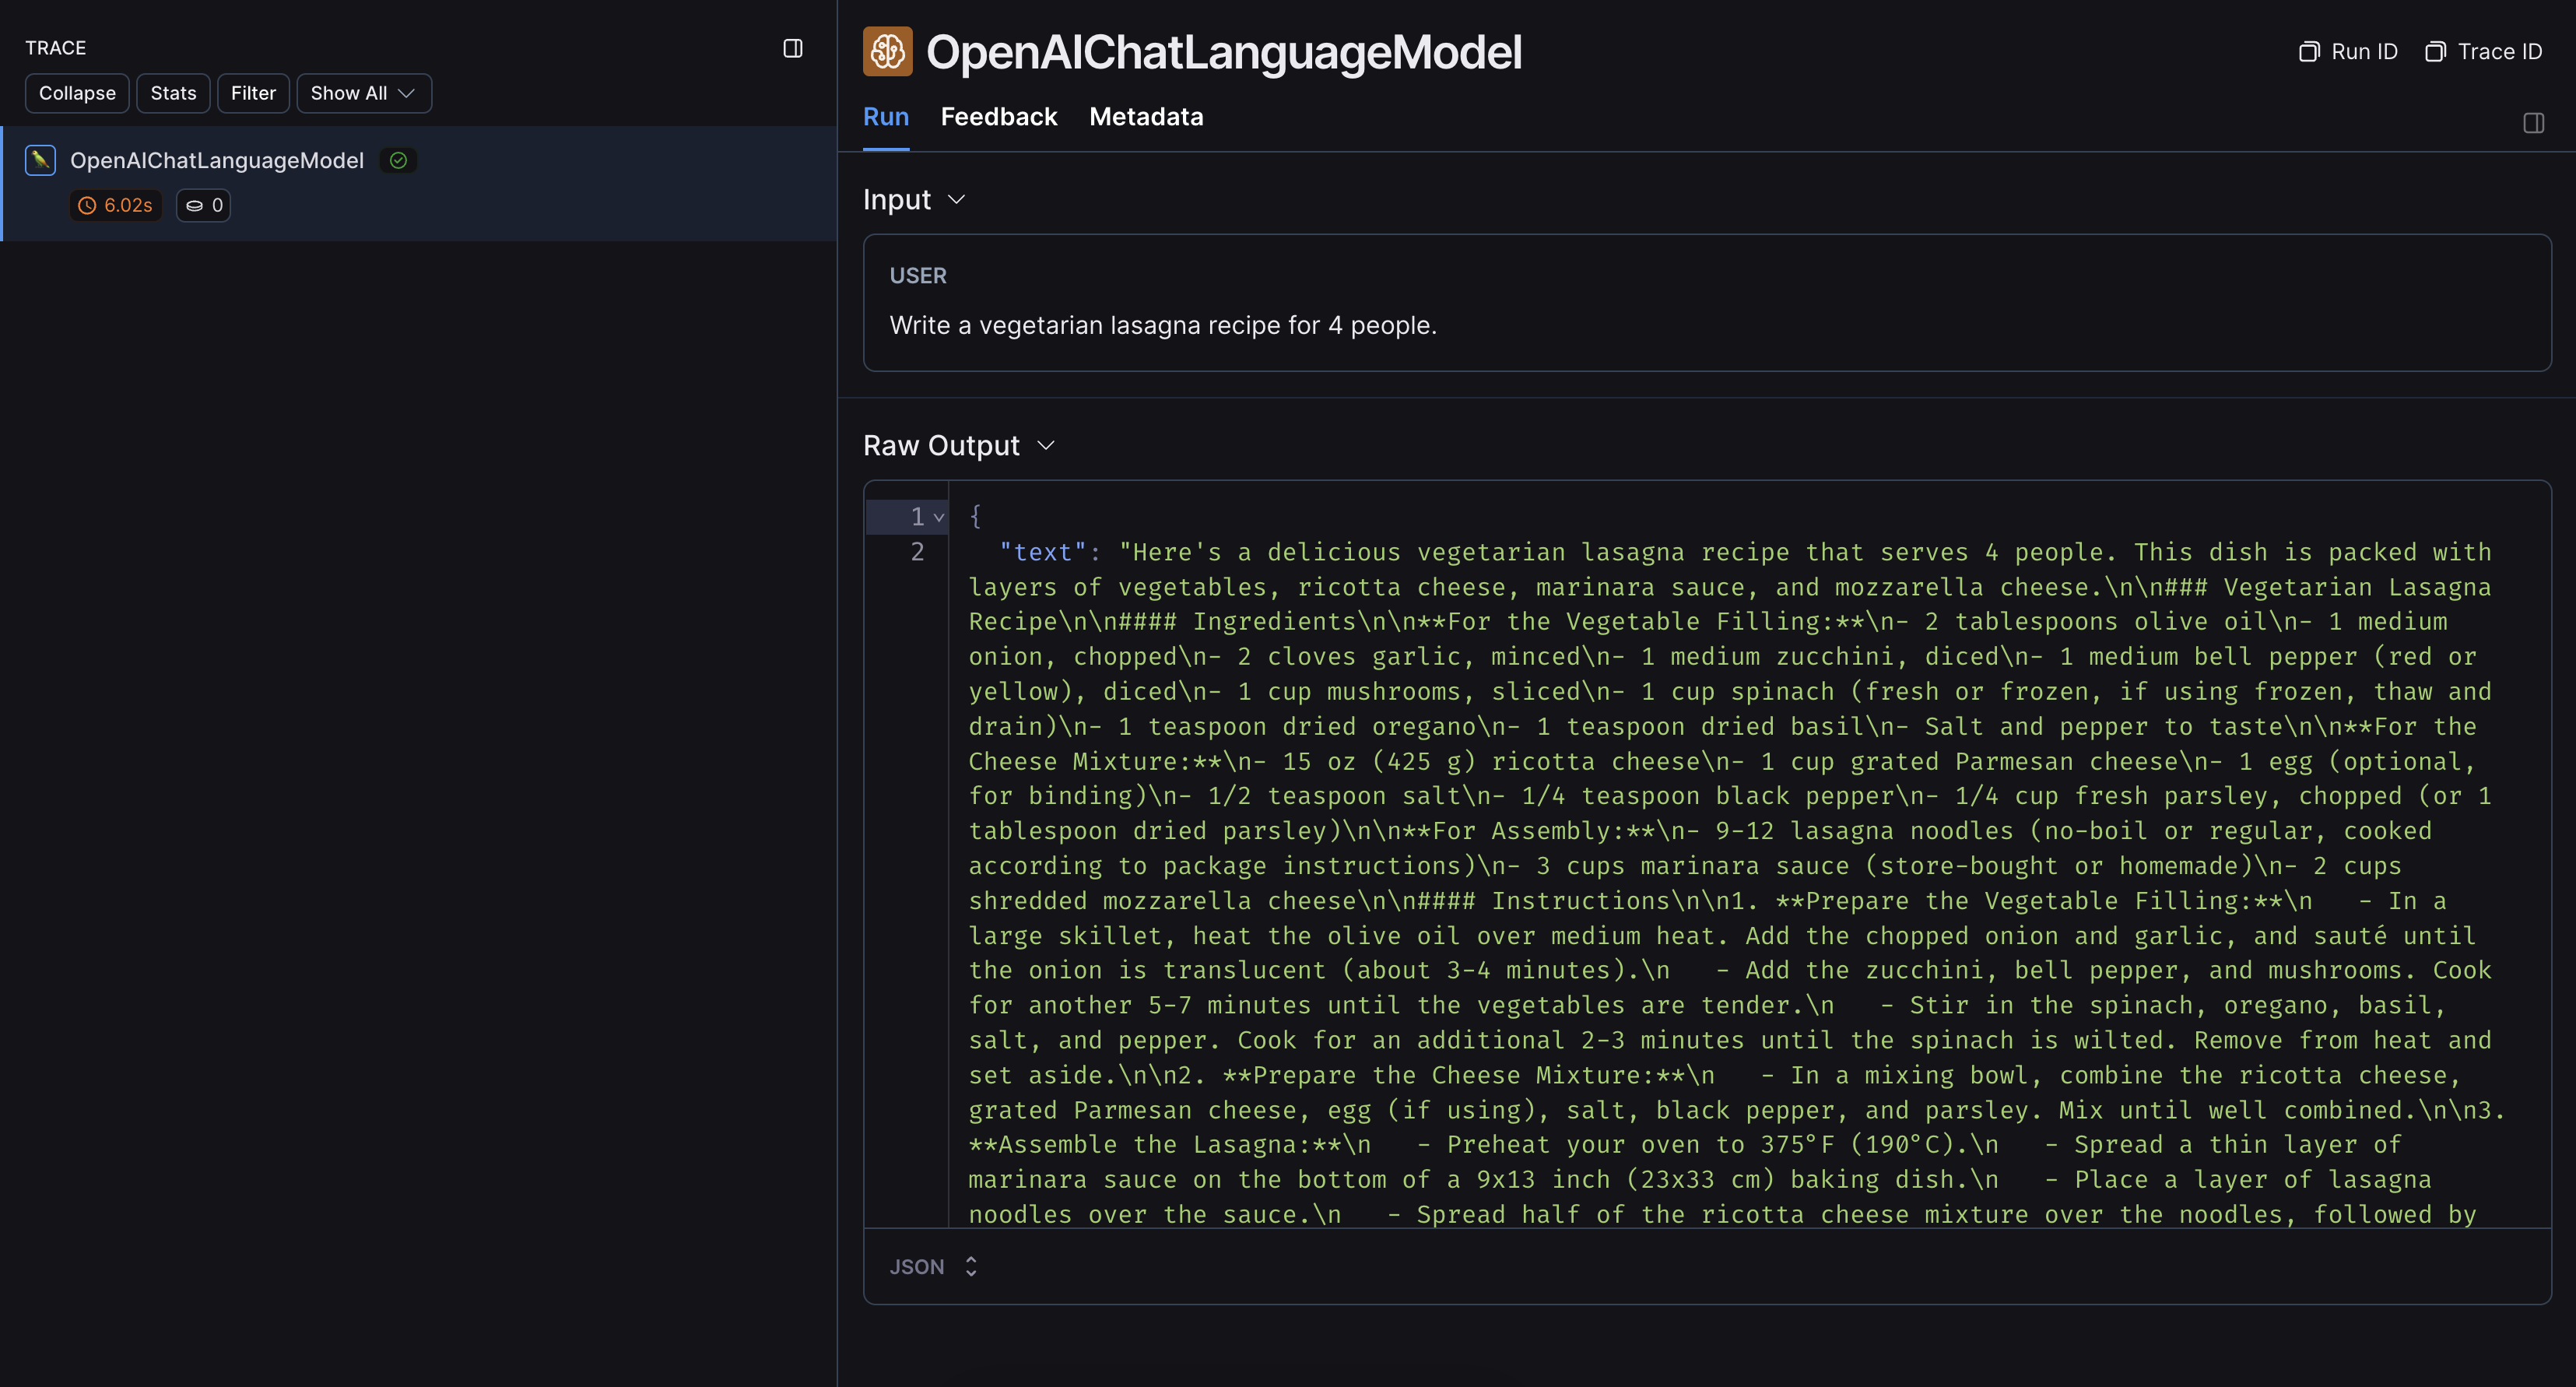Screen dimensions: 2576x1387
Task: Switch to the Feedback tab
Action: (998, 116)
